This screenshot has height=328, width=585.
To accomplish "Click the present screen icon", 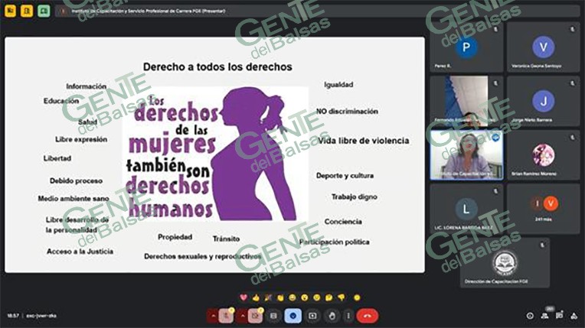I will pos(312,315).
